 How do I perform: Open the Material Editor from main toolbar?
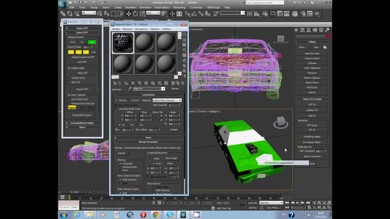295,13
